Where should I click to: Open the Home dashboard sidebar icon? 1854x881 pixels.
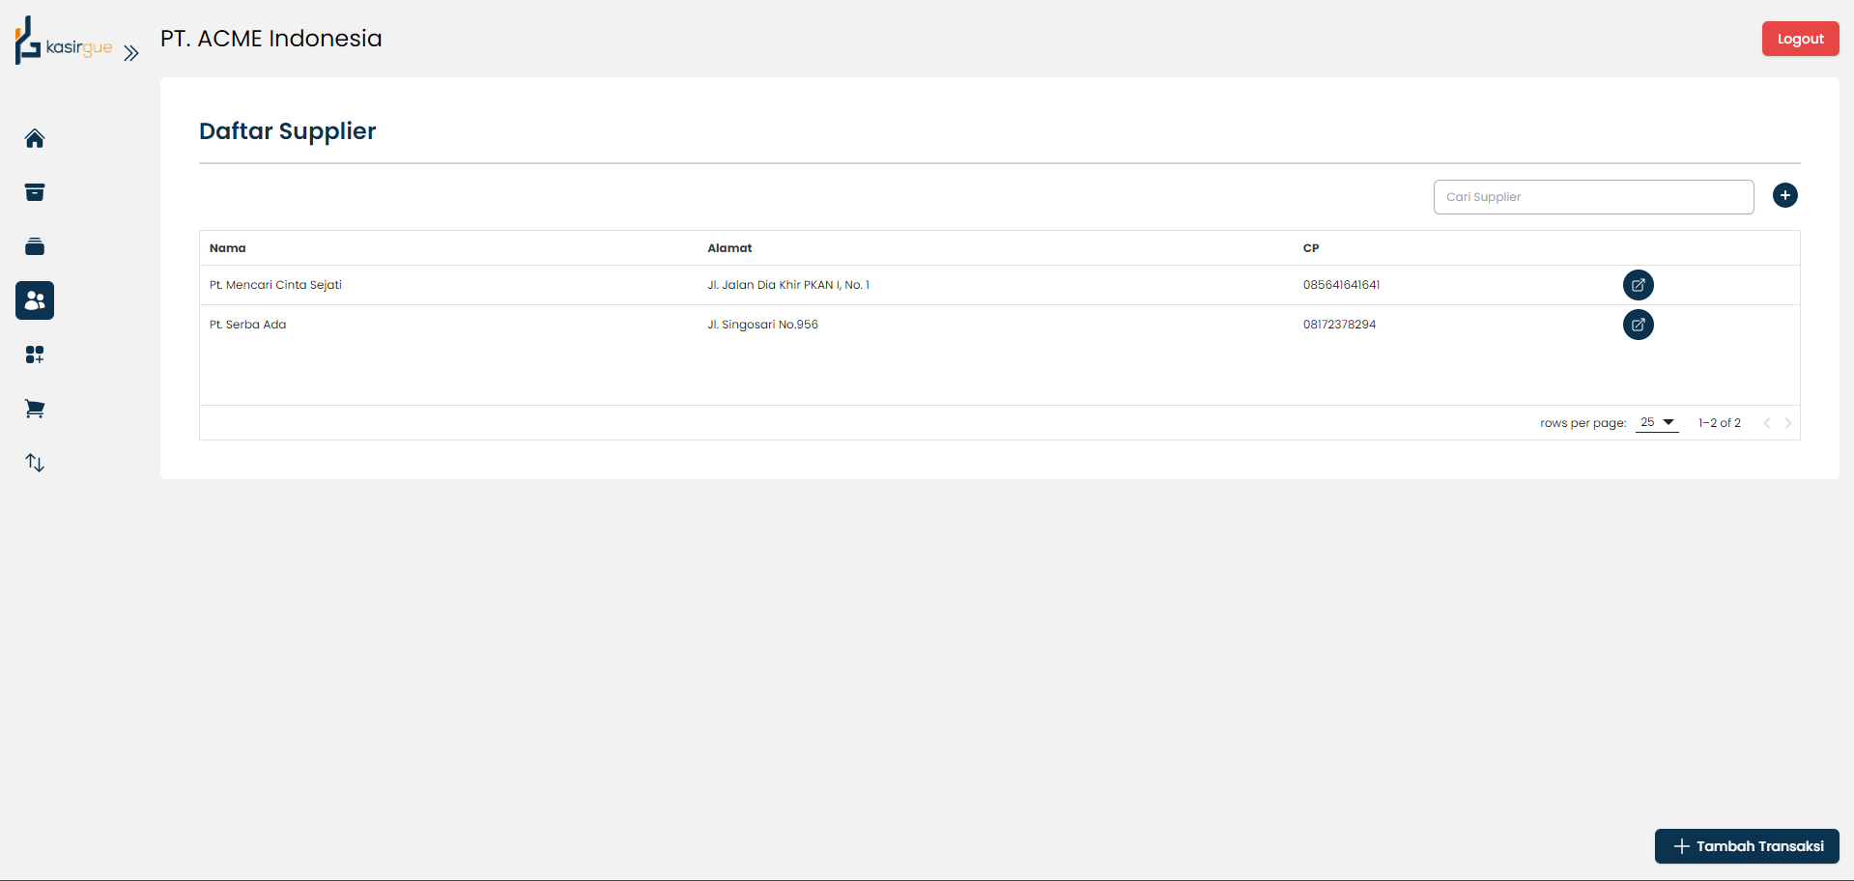[x=35, y=138]
